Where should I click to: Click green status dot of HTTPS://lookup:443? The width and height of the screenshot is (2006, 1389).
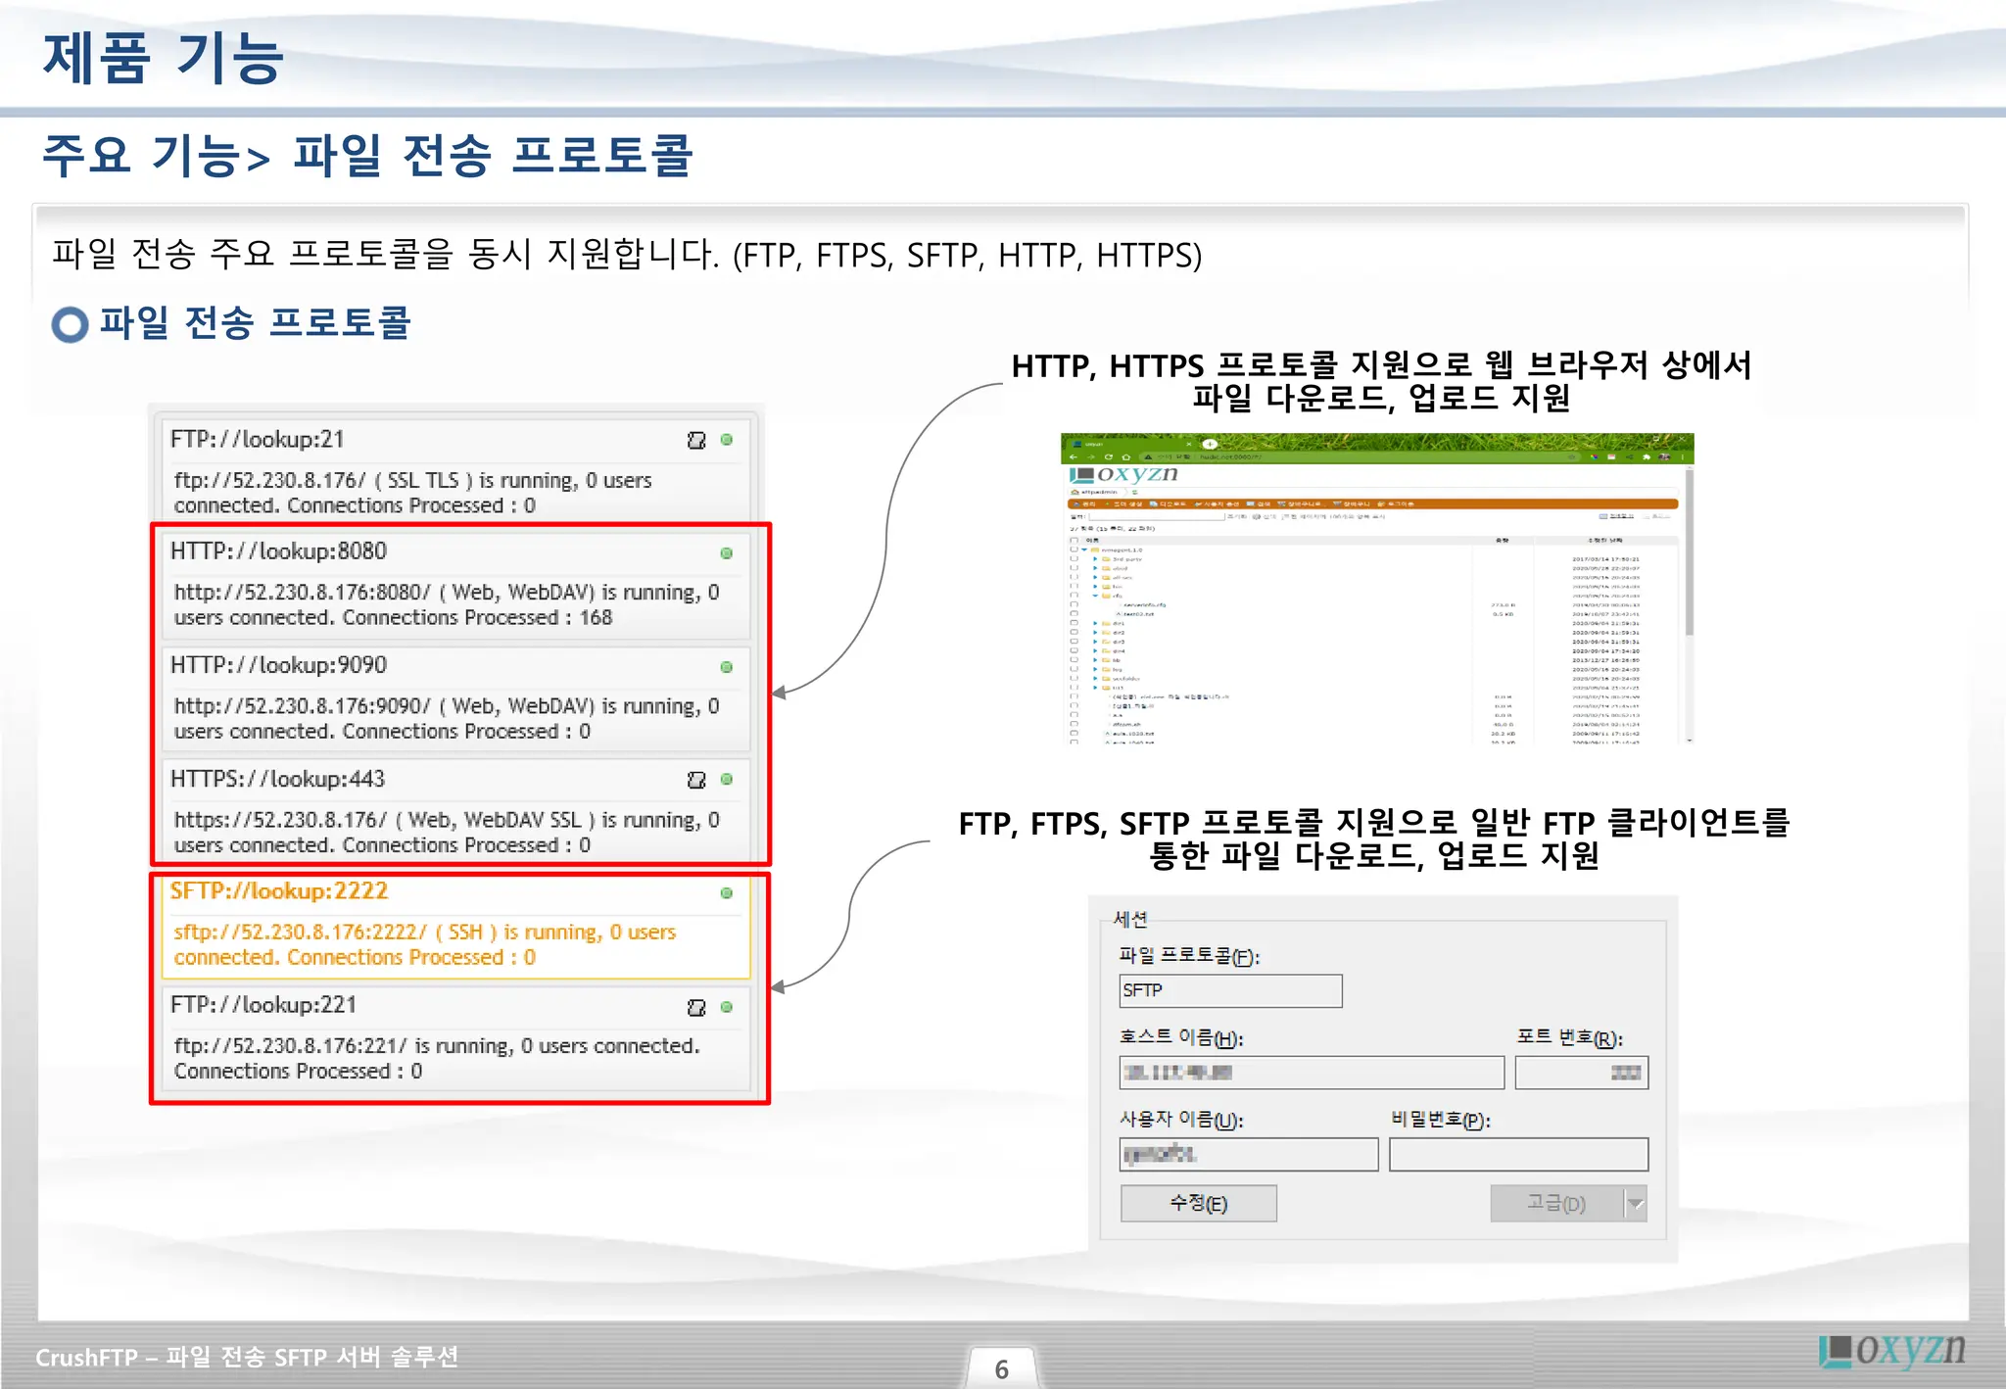point(727,780)
